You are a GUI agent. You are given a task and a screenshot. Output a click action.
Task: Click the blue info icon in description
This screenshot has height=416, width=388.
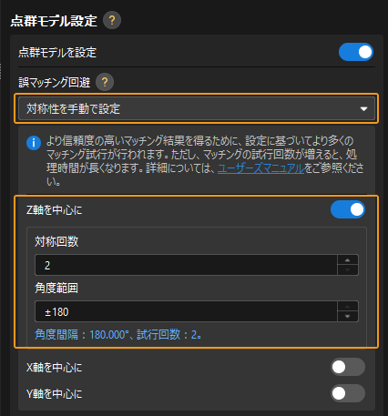pos(34,143)
